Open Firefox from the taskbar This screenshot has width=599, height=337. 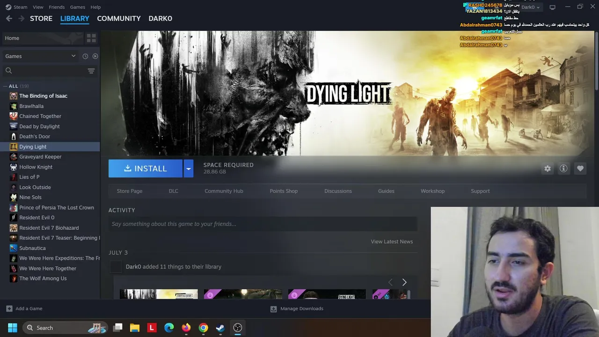click(x=186, y=328)
